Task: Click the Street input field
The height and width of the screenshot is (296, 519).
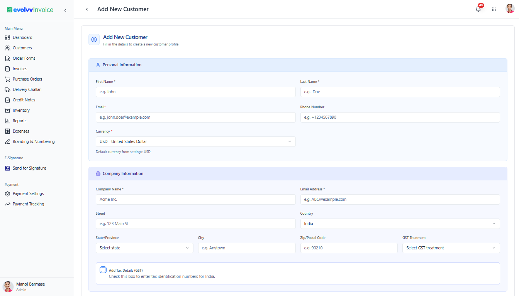Action: (195, 224)
